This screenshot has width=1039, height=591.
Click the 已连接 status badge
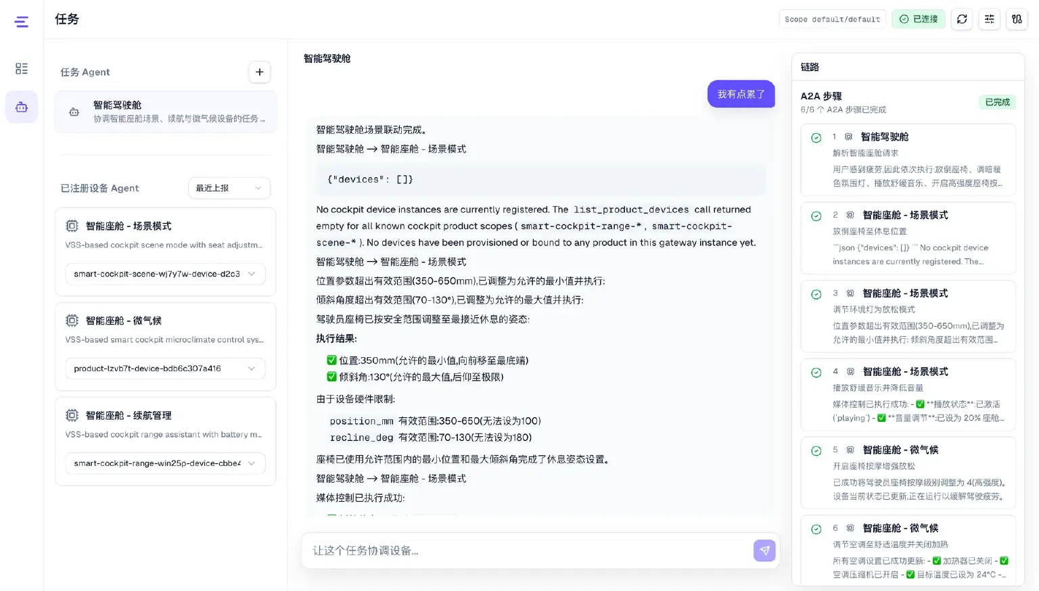click(x=919, y=19)
